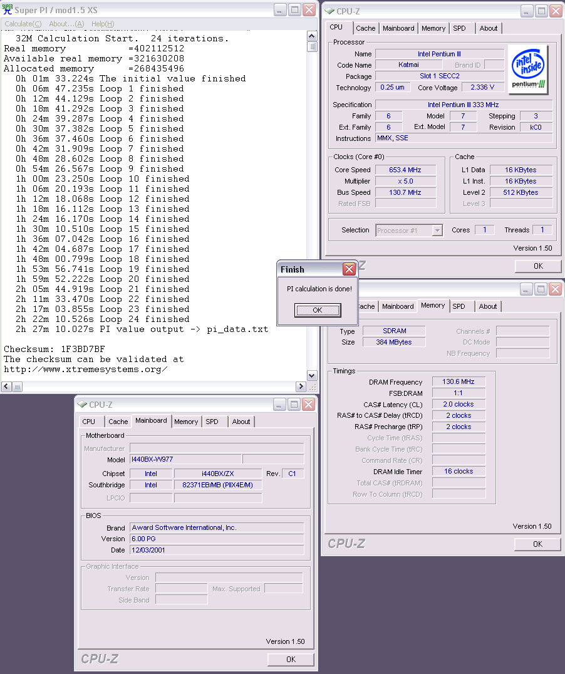Screen dimensions: 565x674
Task: Minimize the CPU-Z Mainboard window
Action: click(279, 405)
